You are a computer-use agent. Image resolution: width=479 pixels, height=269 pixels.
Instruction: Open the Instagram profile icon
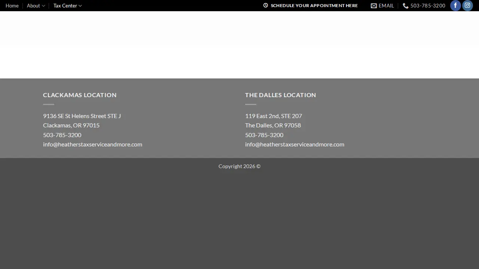click(x=467, y=6)
